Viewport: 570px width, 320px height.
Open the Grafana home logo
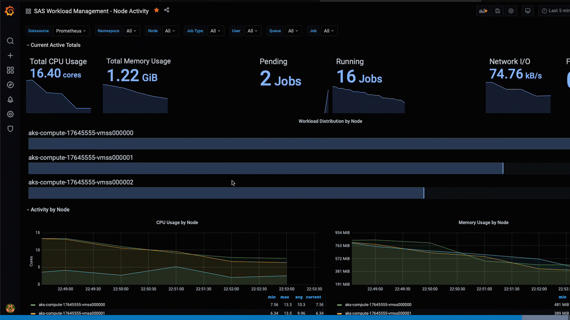point(10,11)
